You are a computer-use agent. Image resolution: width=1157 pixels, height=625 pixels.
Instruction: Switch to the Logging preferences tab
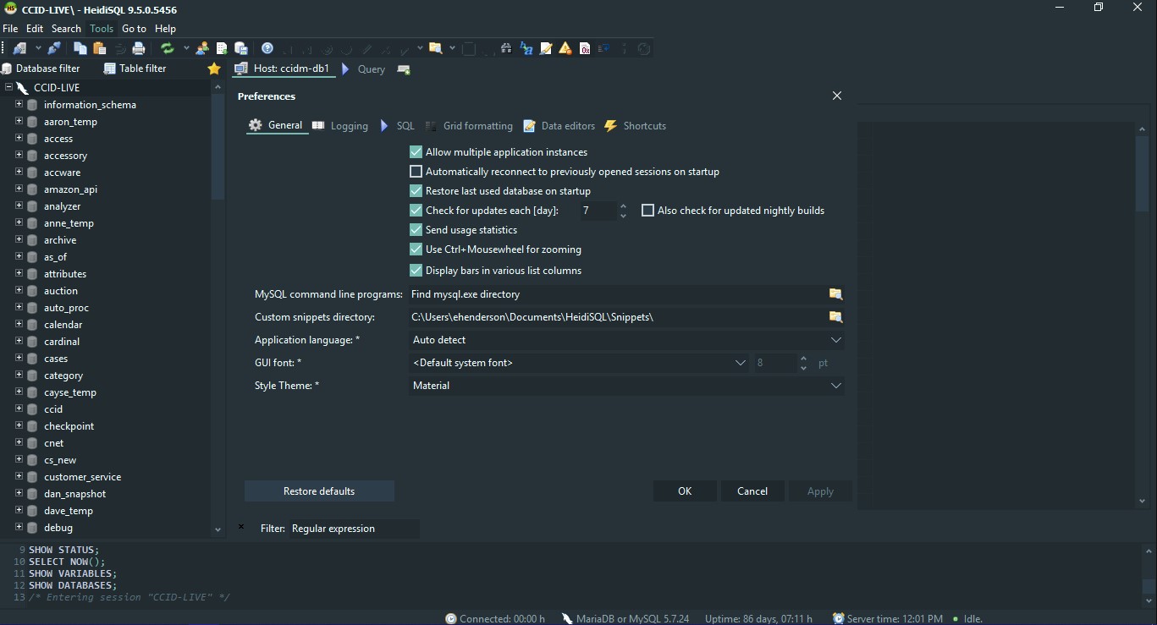coord(348,125)
